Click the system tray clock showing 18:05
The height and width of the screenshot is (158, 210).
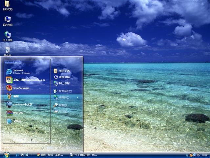coord(205,155)
